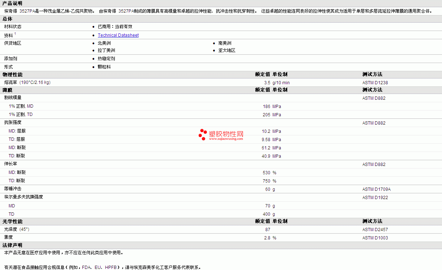Select the 南美洲 region entry
The height and width of the screenshot is (270, 442).
point(225,43)
